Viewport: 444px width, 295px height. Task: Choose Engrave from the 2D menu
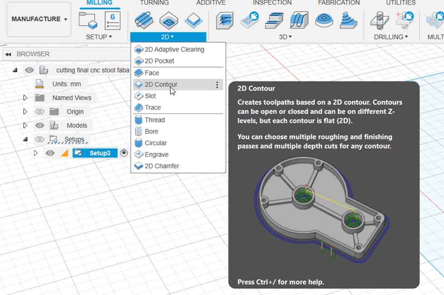178,155
